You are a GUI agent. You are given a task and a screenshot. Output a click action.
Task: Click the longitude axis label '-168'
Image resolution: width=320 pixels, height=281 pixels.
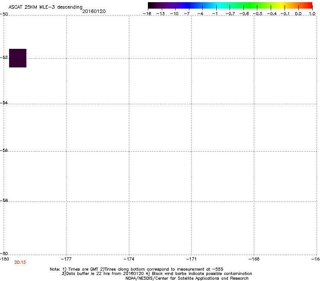(x=254, y=259)
